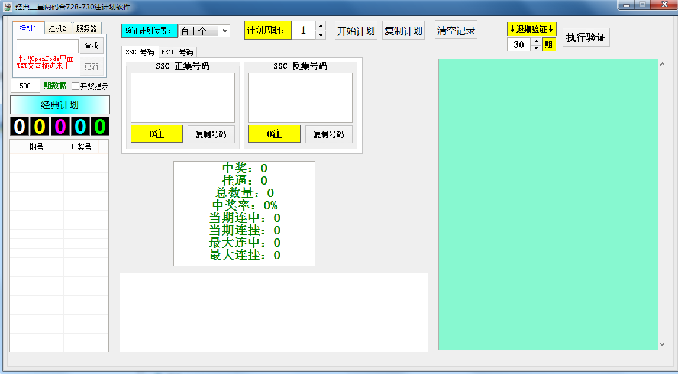The image size is (678, 374).
Task: Enable the 开奖提示 checkbox
Action: (x=76, y=86)
